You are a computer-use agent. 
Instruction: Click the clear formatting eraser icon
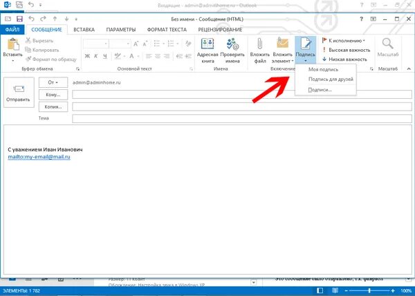click(x=188, y=44)
